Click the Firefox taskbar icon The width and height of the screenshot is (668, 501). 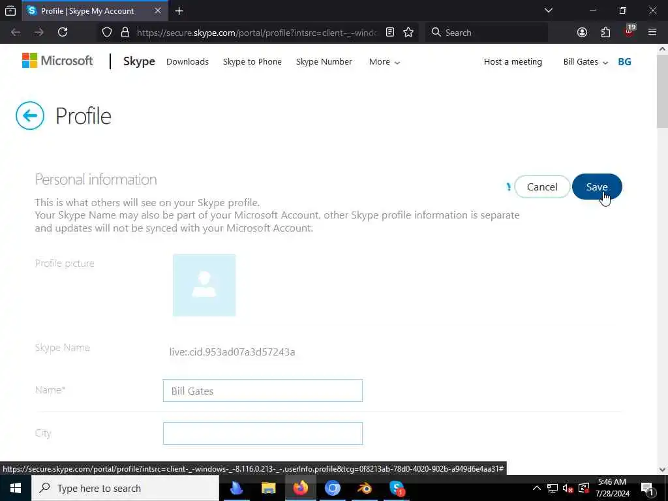[300, 488]
